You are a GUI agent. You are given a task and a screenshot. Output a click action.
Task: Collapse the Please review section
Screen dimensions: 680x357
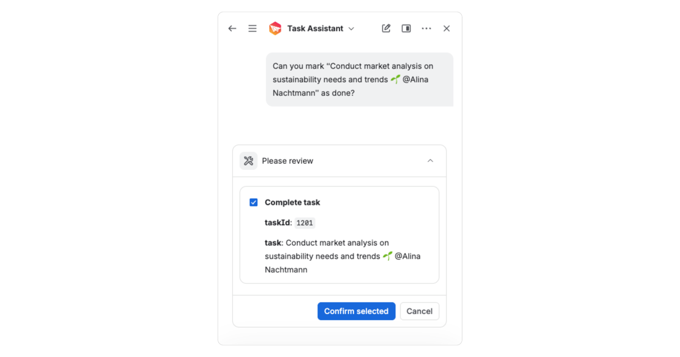[430, 161]
